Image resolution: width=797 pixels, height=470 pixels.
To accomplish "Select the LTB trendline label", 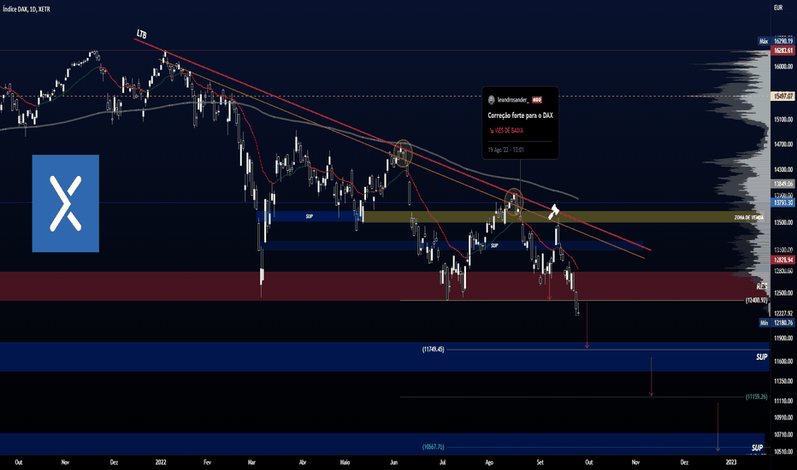I will point(142,34).
